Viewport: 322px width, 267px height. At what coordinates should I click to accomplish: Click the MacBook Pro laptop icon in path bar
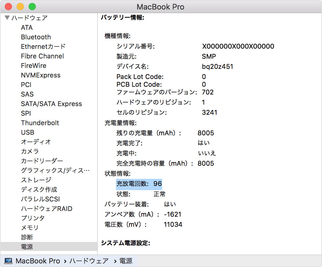click(x=8, y=261)
